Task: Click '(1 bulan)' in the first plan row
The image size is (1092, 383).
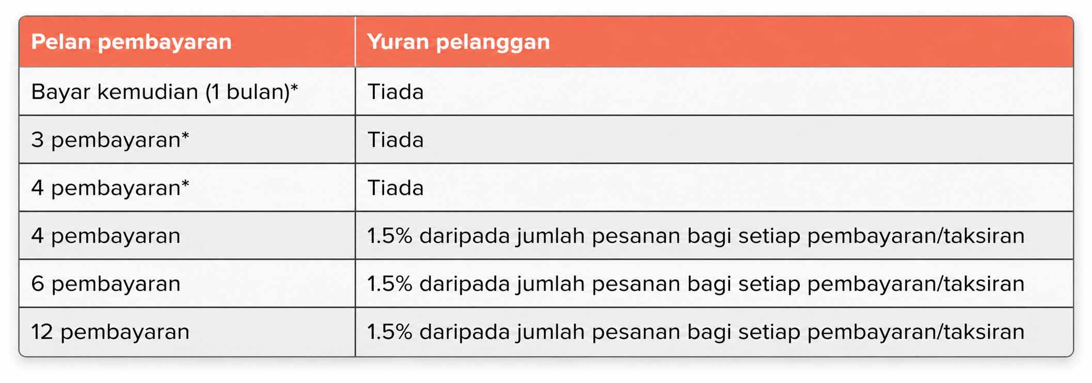Action: (247, 92)
